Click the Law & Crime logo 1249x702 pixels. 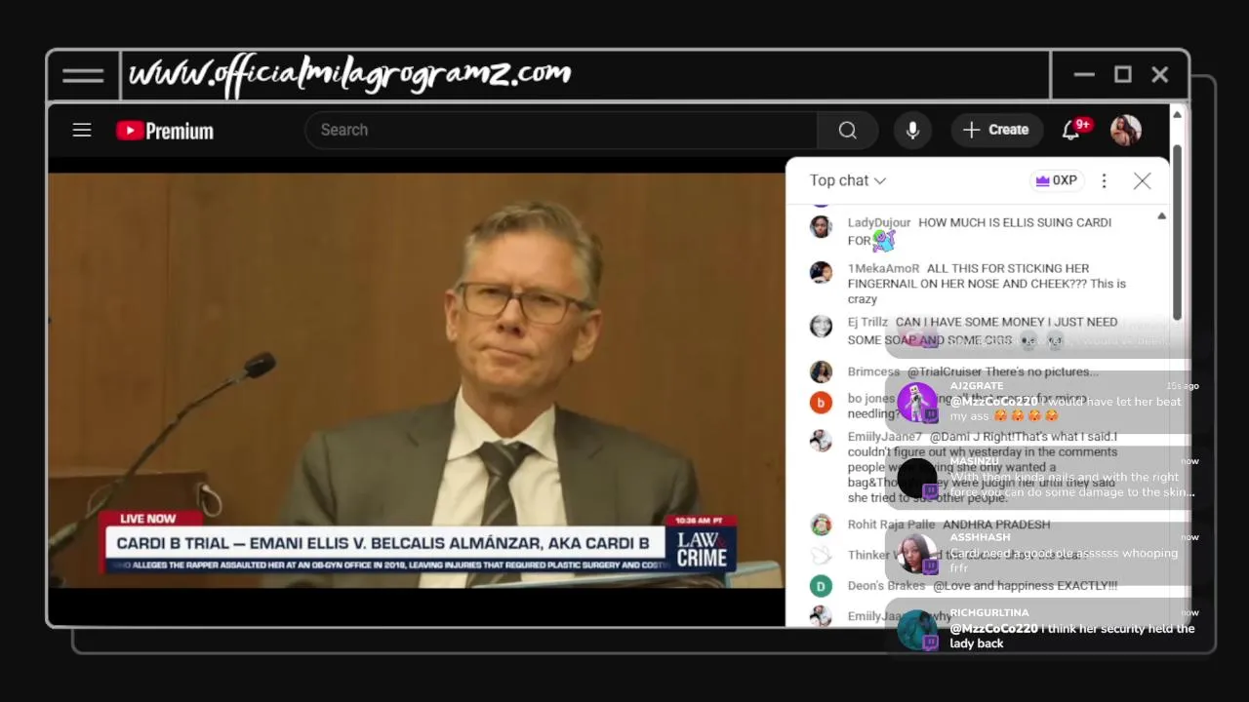click(x=702, y=548)
